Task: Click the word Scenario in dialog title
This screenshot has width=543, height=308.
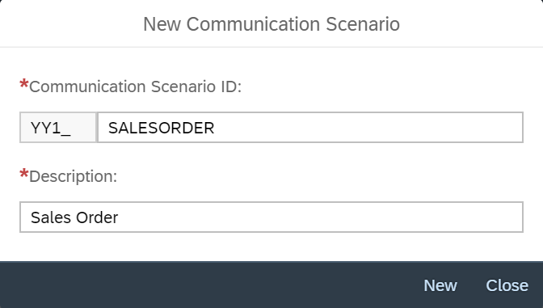Action: coord(363,24)
